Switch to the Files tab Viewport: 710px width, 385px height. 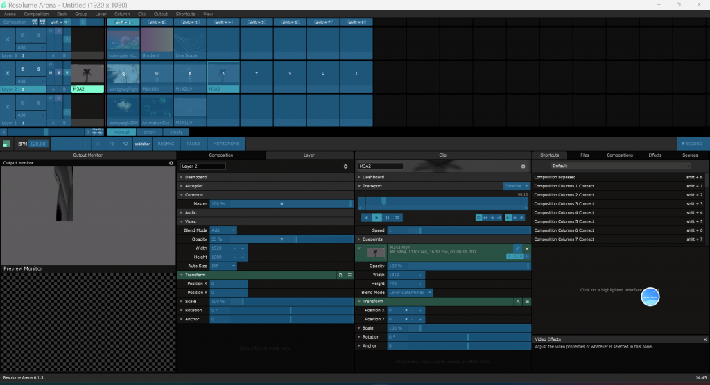(585, 155)
